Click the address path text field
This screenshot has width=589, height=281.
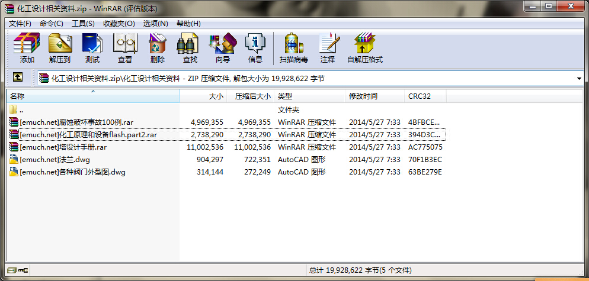point(308,79)
